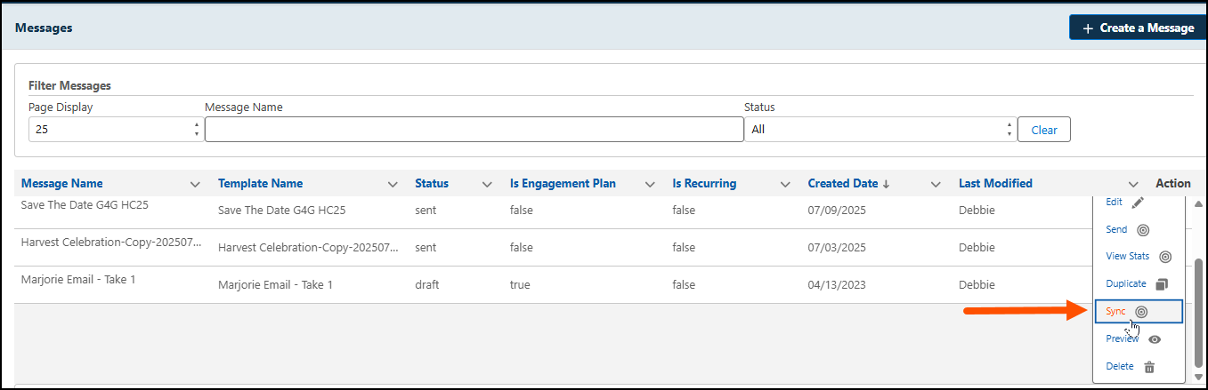Click the 07/03/2025 created date cell
This screenshot has width=1208, height=390.
click(837, 248)
